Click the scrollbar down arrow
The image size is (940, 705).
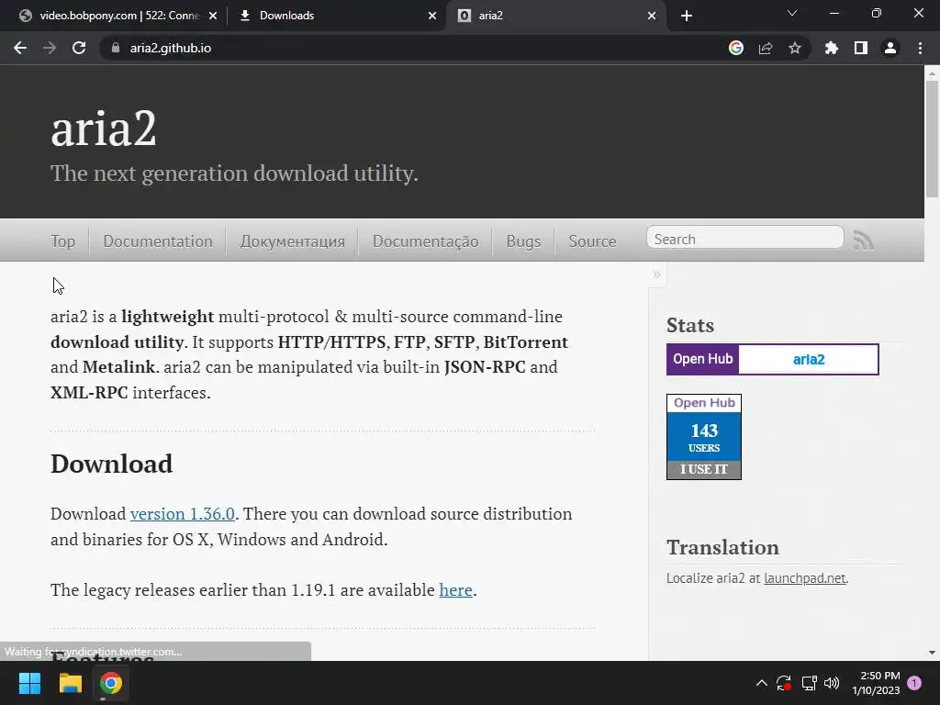(932, 653)
